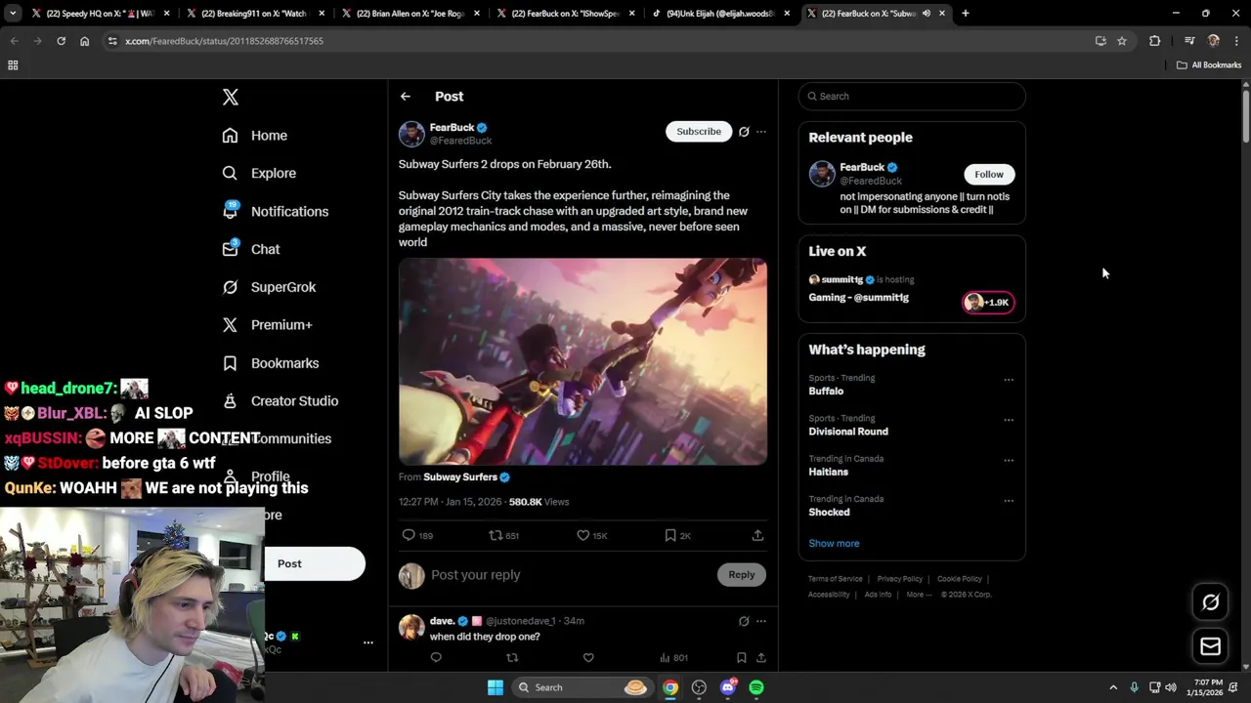The image size is (1251, 703).
Task: Open more options on dave.'s reply
Action: click(x=761, y=621)
